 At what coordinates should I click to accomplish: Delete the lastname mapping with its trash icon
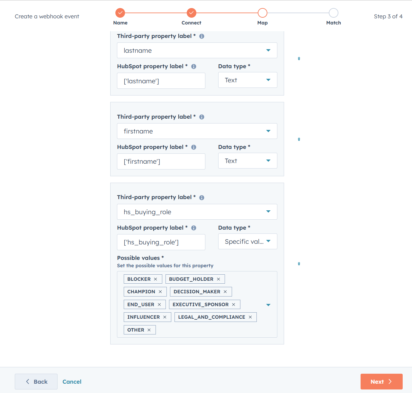coord(299,59)
